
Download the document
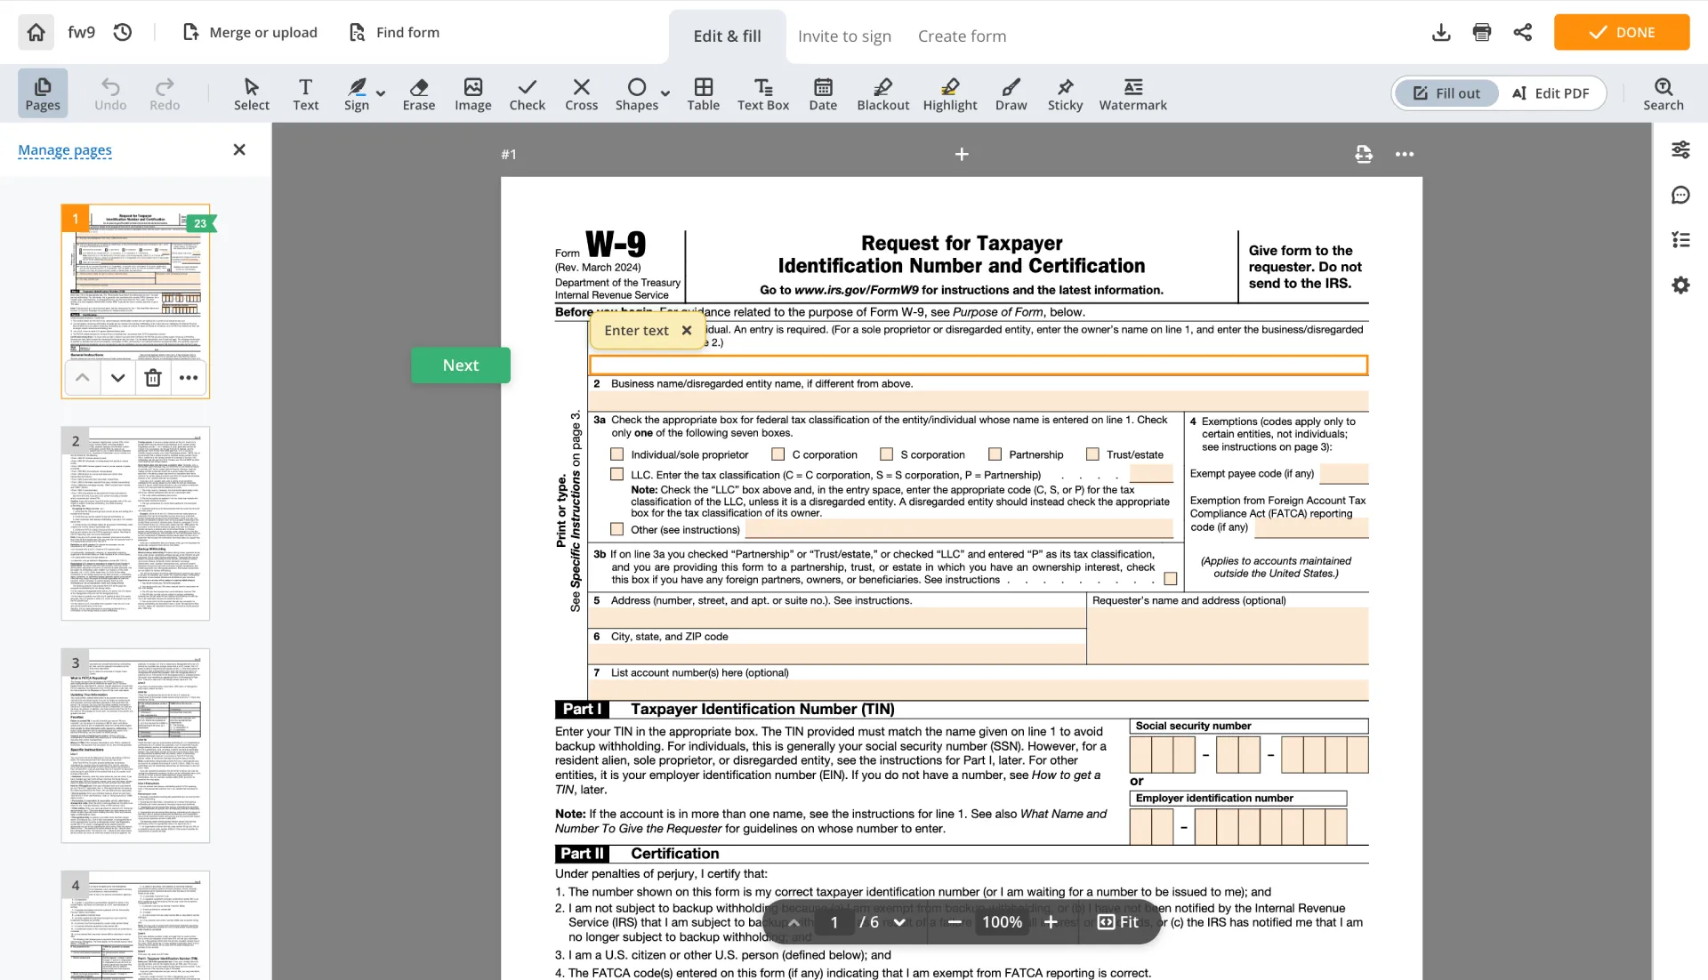click(x=1441, y=32)
